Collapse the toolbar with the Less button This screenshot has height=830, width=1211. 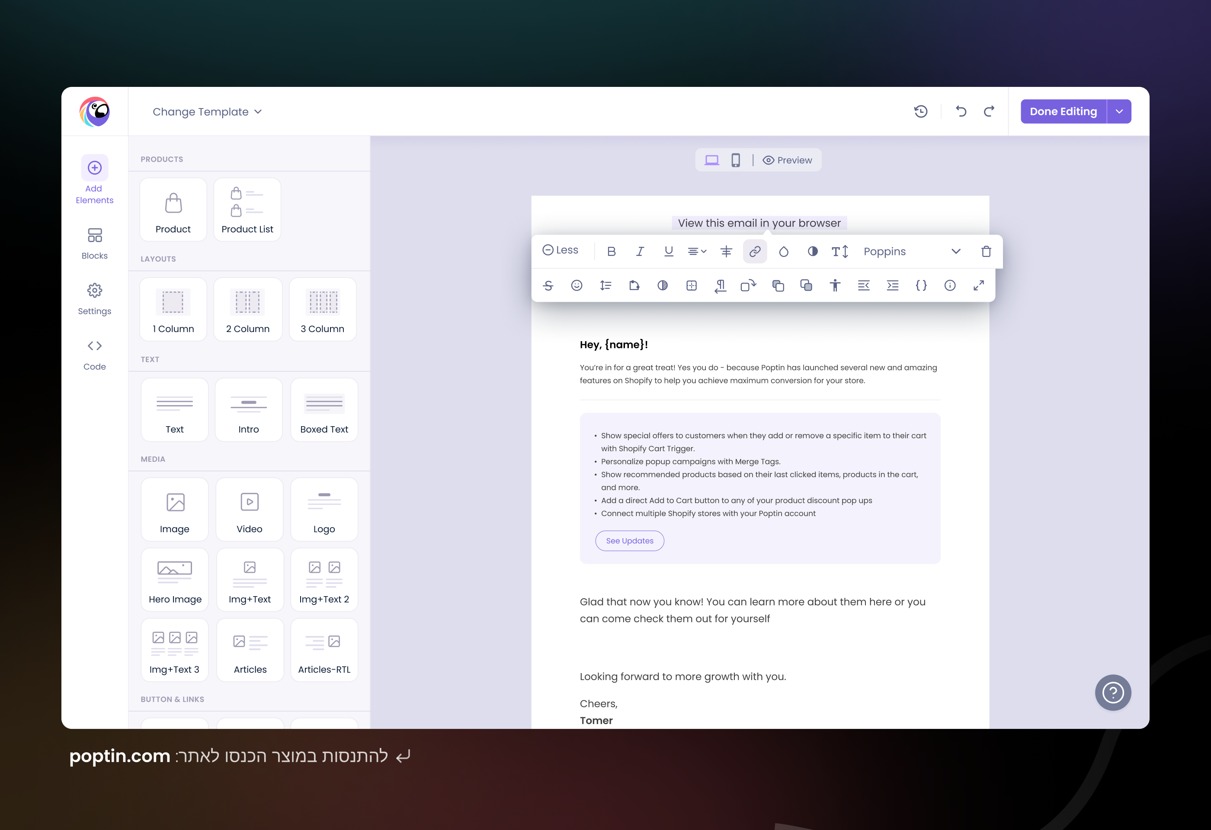coord(560,250)
